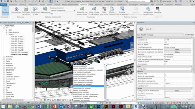Switch to Arquitectura tab
Viewport: 195px width, 109px height.
point(13,5)
